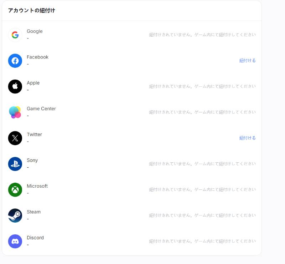Link Twitter account via 紐付ける

tap(247, 138)
